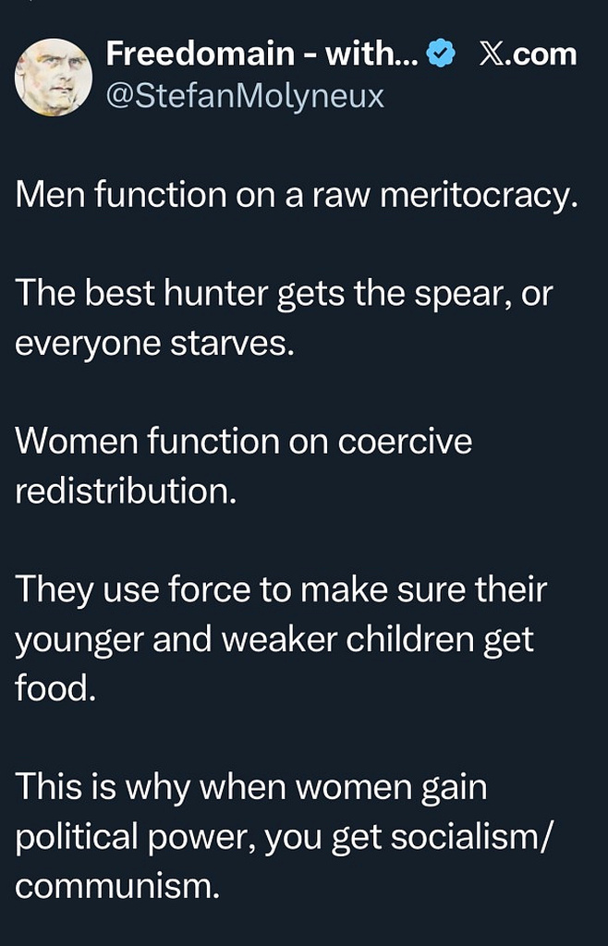This screenshot has height=946, width=608.
Task: Click the word "redistribution."
Action: 126,490
